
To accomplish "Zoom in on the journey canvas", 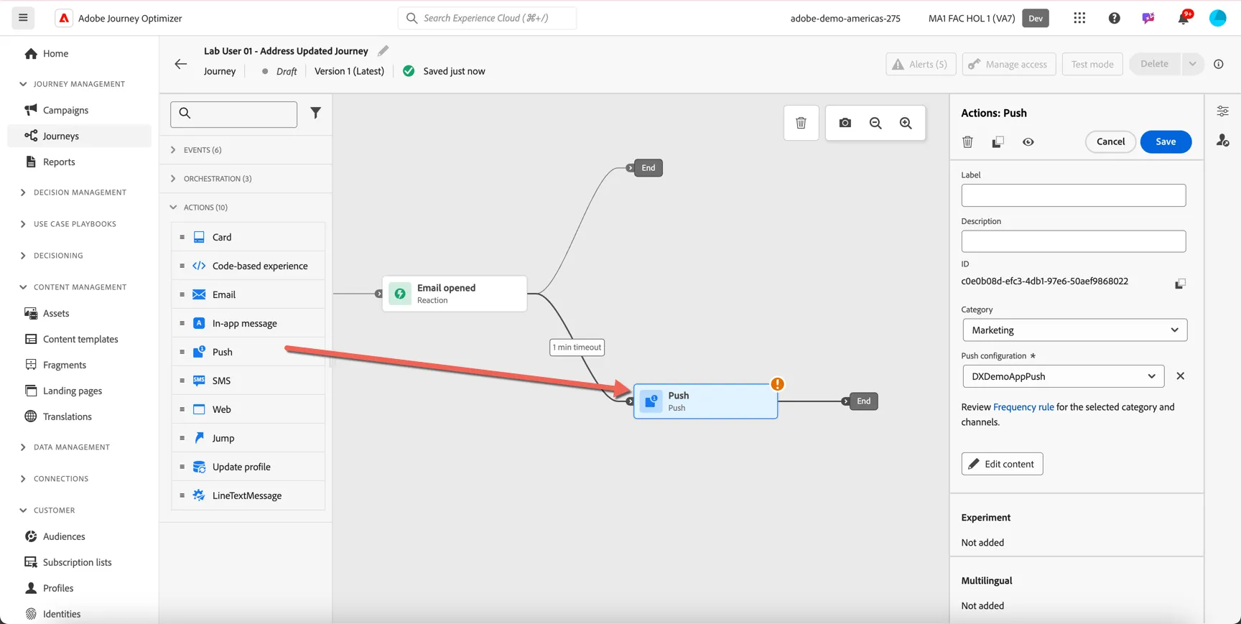I will tap(906, 123).
